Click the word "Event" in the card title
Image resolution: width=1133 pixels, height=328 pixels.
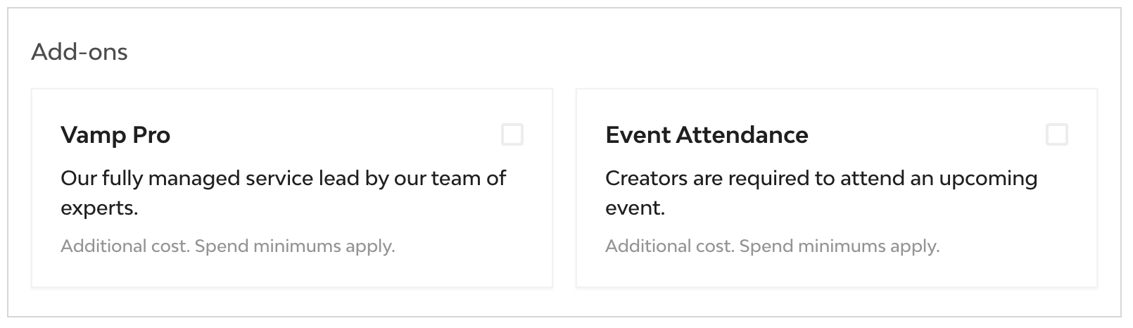pyautogui.click(x=638, y=135)
